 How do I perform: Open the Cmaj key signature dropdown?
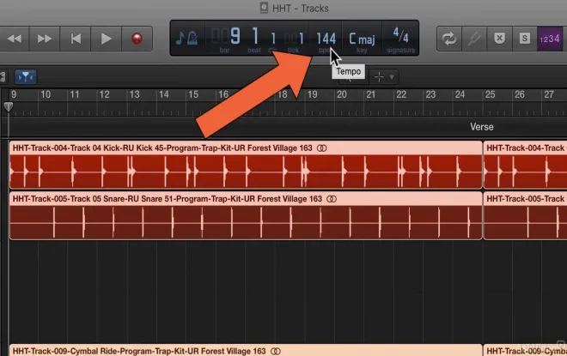(x=361, y=39)
